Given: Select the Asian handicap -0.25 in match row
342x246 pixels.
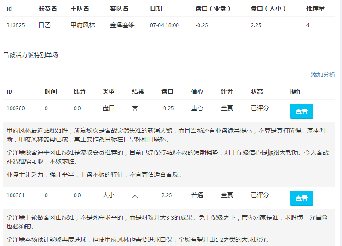Looking at the screenshot, I should [x=202, y=25].
